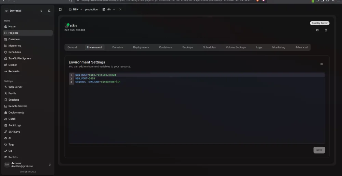Open Web Server settings
342x176 pixels.
28,87
